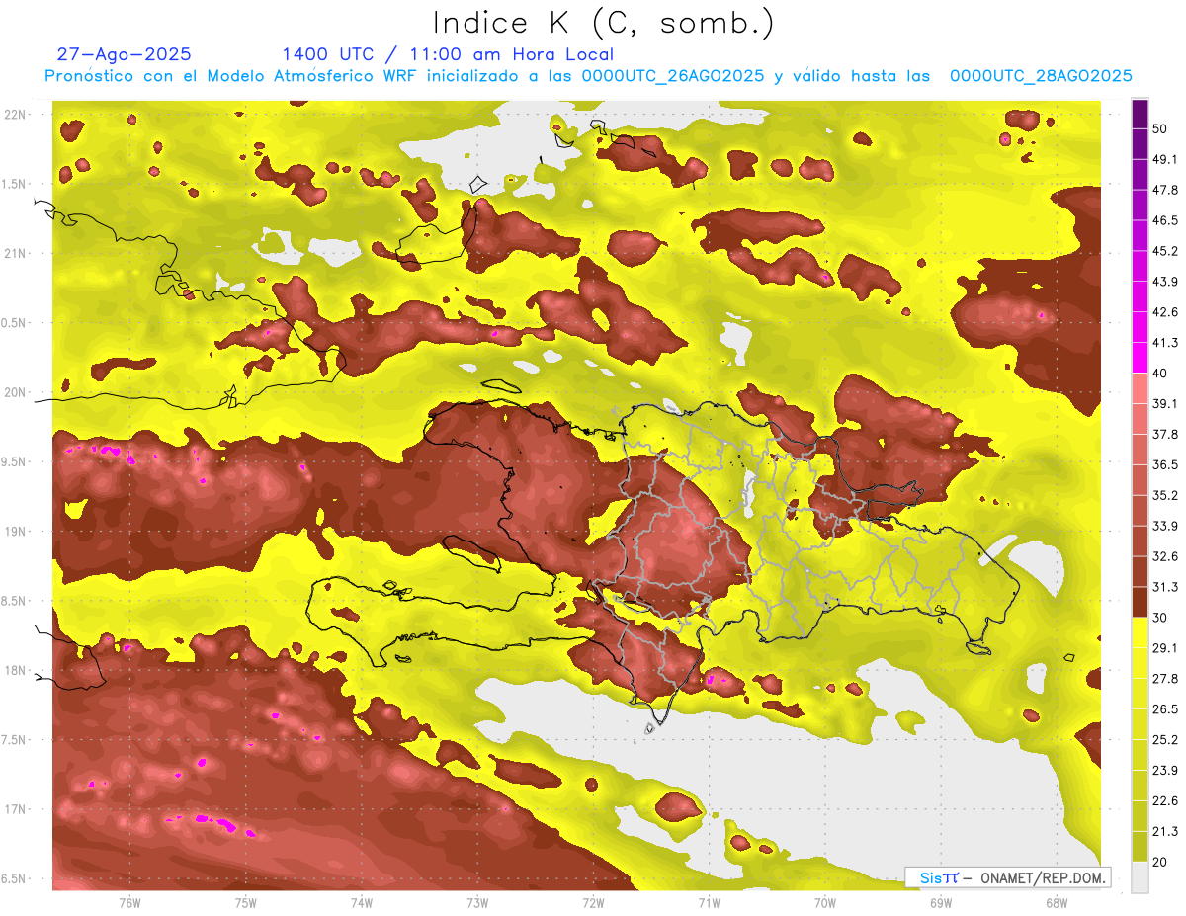Click the latitude label '6.5N'
The width and height of the screenshot is (1186, 916).
(14, 879)
